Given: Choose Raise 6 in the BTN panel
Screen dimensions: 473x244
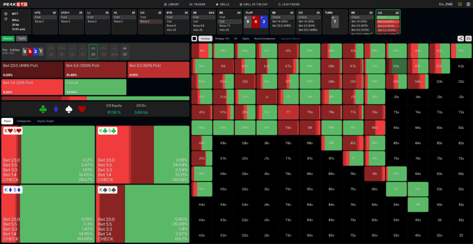Looking at the screenshot, I should [176, 26].
